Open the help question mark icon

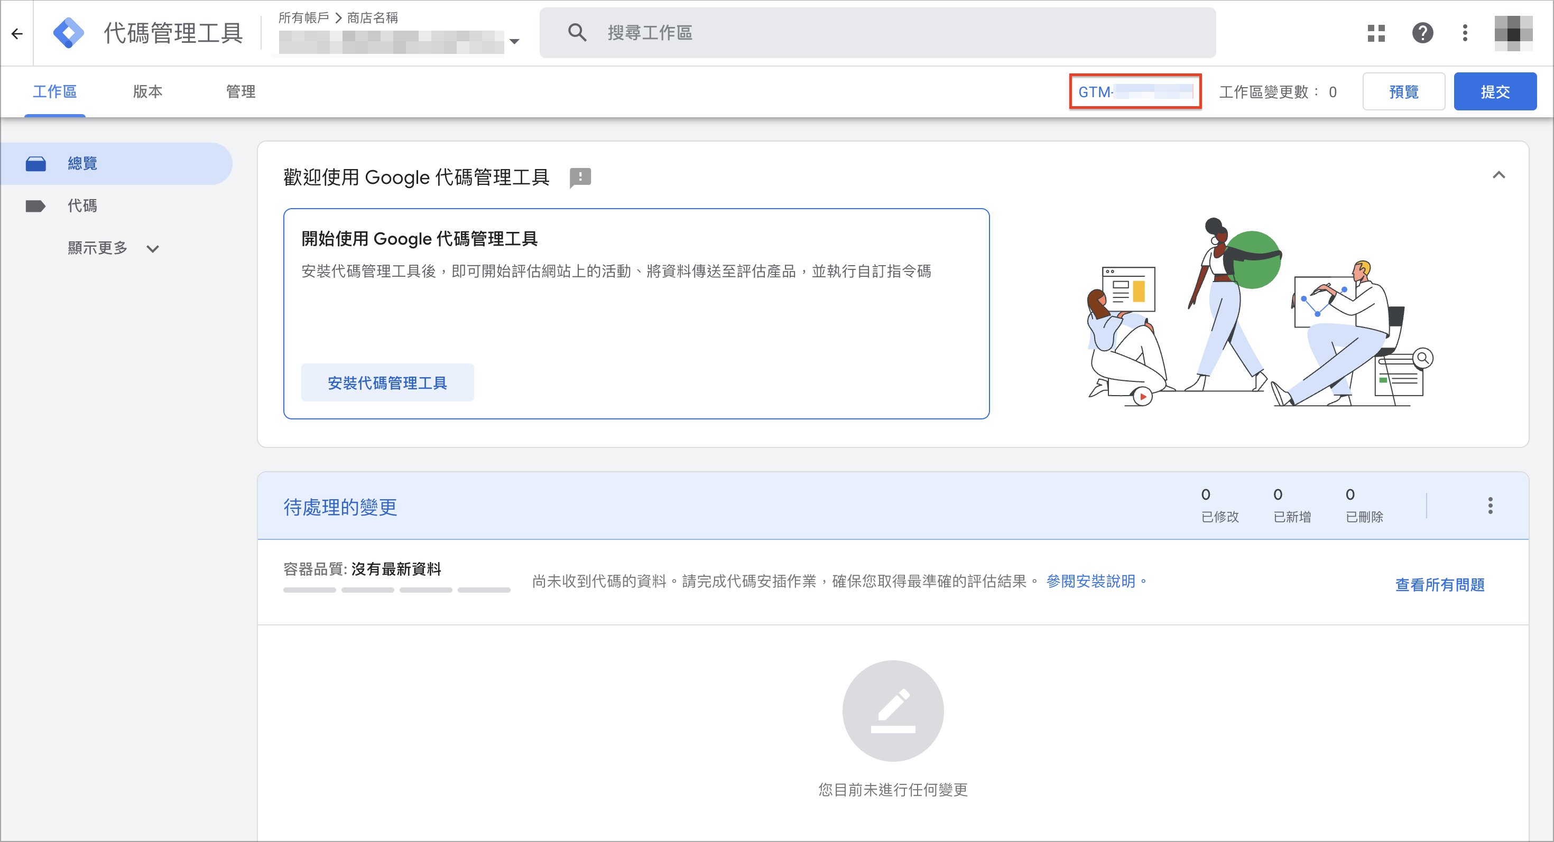[x=1422, y=33]
